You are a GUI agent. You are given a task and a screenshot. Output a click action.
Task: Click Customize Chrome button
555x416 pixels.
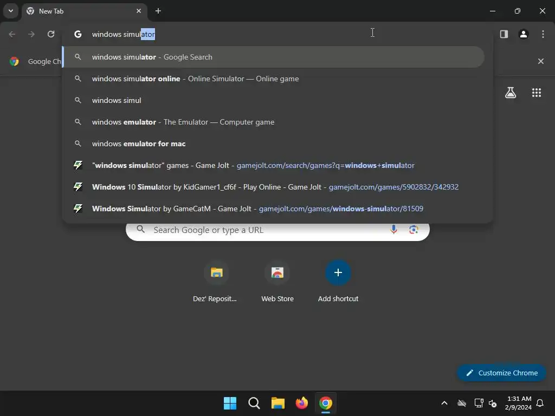tap(502, 373)
